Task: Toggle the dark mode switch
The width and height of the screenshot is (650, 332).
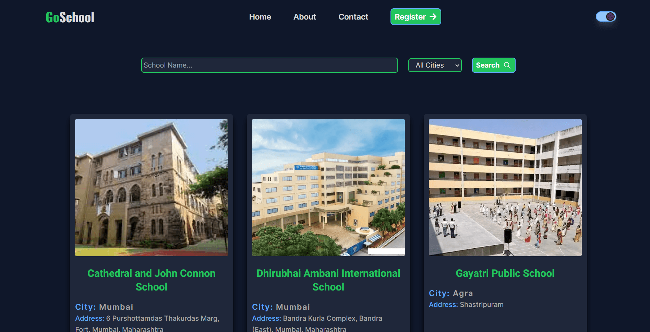Action: point(606,16)
